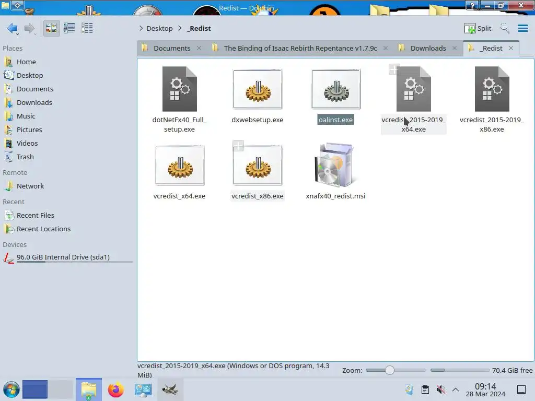This screenshot has width=535, height=401.
Task: Open the clock showing 09:14
Action: 485,390
